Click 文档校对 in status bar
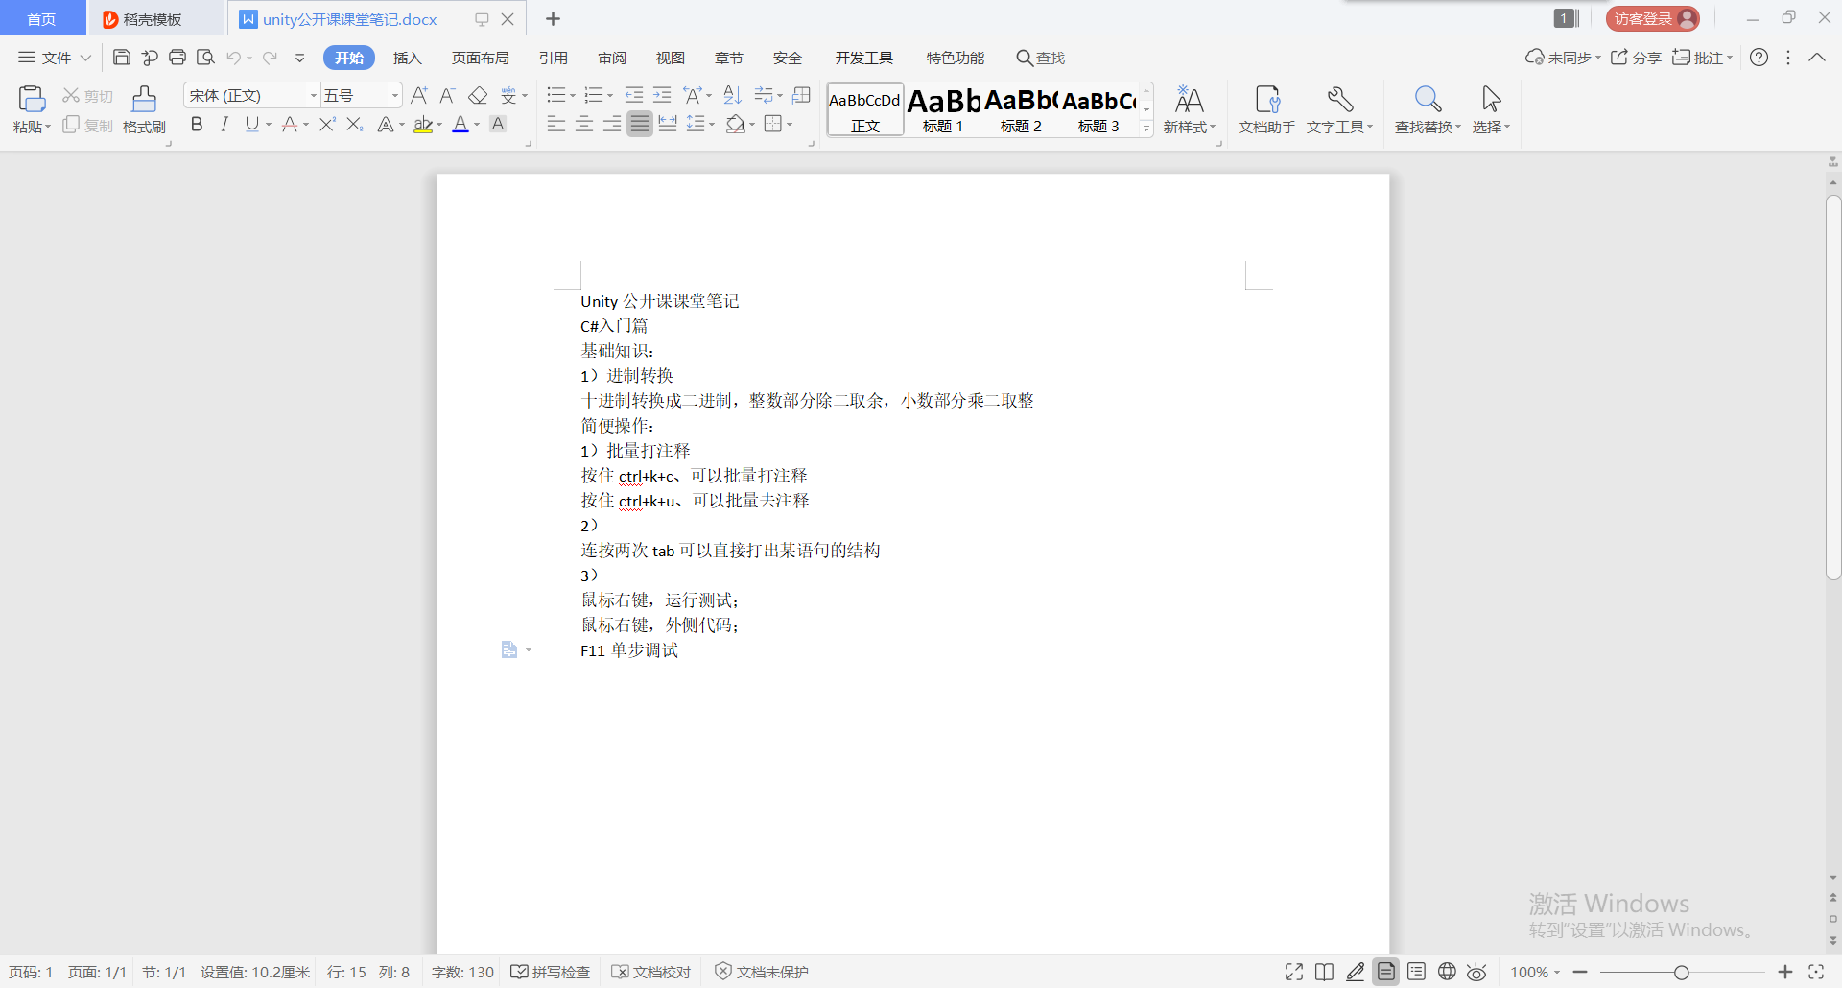The height and width of the screenshot is (988, 1842). coord(651,972)
